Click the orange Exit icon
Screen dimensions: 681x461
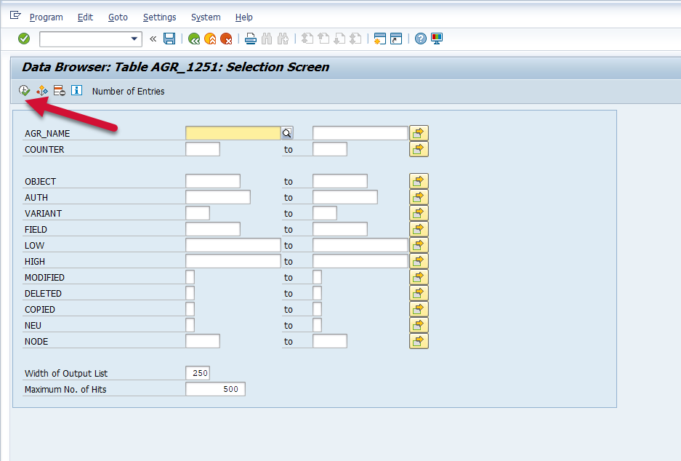210,39
